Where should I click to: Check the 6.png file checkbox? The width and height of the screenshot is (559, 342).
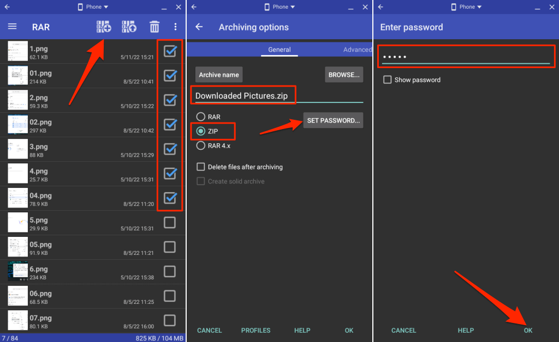pos(170,271)
